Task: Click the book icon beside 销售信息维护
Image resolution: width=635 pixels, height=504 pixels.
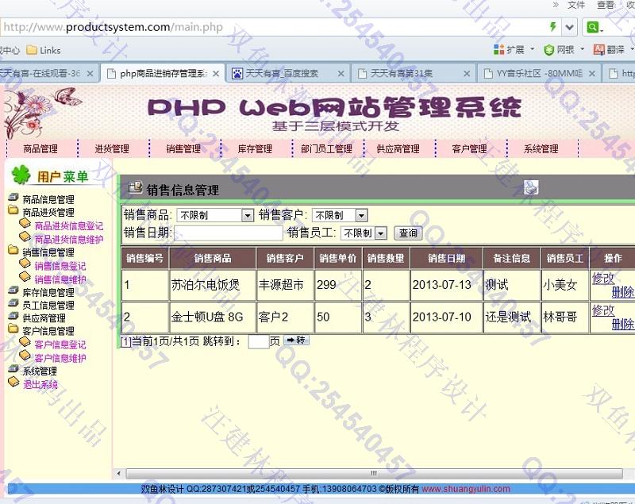Action: tap(25, 277)
